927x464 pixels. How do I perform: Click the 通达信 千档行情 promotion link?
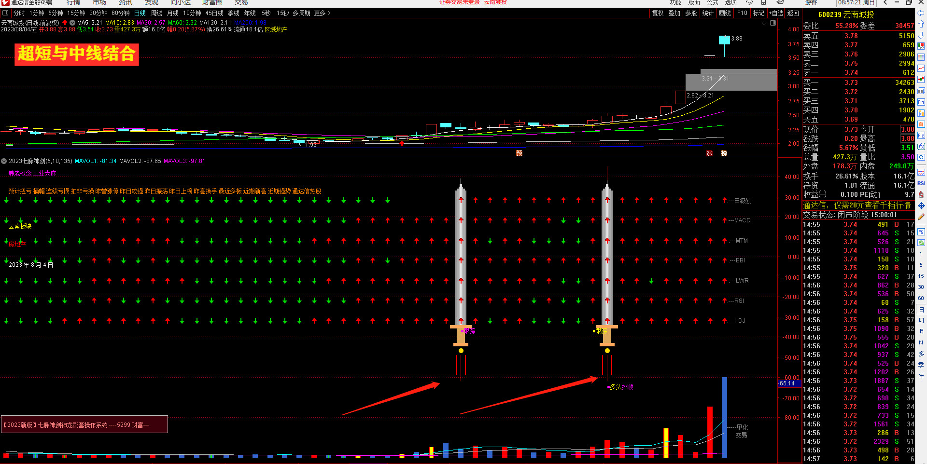pos(857,205)
